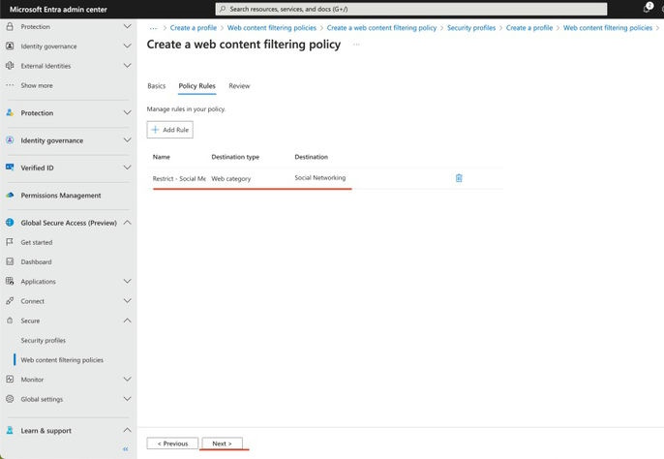Click the Monitor icon

[x=10, y=380]
